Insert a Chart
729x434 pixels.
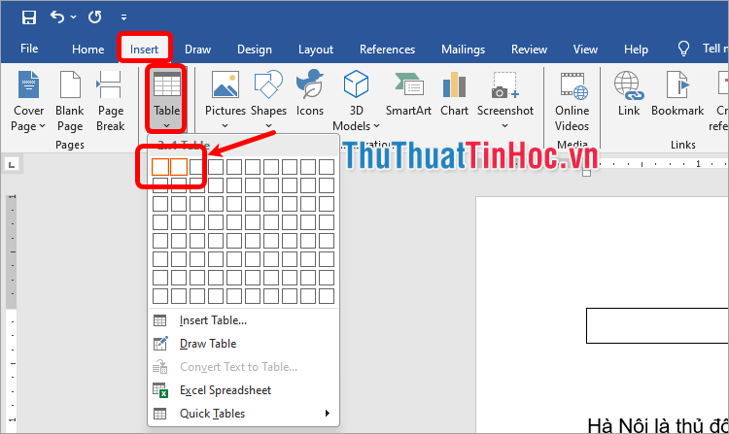coord(454,93)
